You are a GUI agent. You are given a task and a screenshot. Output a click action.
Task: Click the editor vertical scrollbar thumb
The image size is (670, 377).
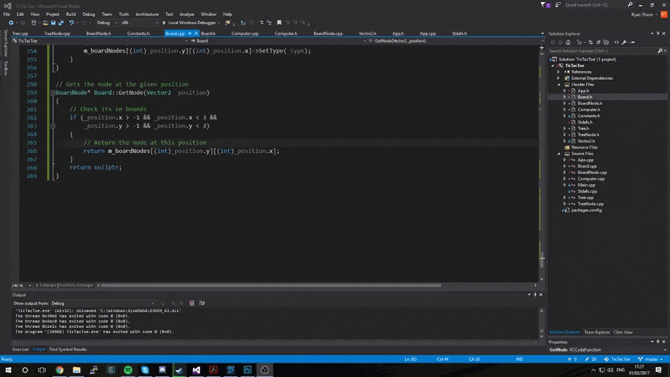coord(542,260)
